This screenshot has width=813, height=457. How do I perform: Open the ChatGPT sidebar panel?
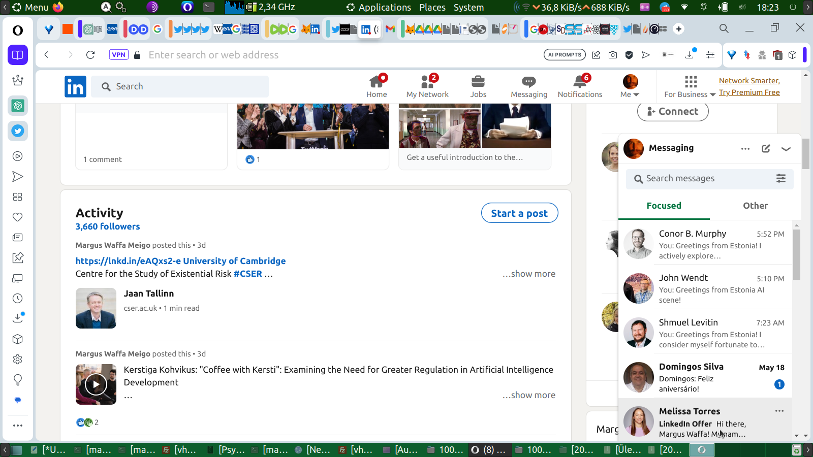click(x=18, y=106)
